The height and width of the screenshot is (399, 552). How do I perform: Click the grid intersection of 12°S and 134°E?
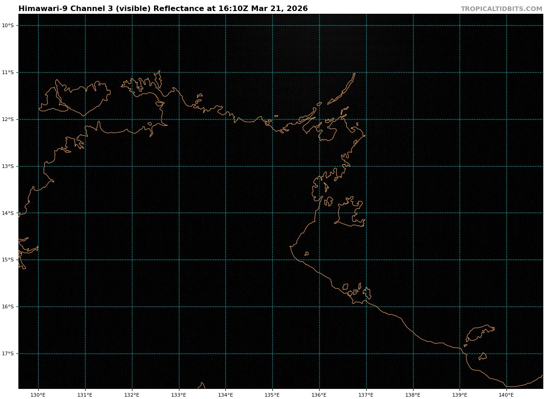pos(225,120)
